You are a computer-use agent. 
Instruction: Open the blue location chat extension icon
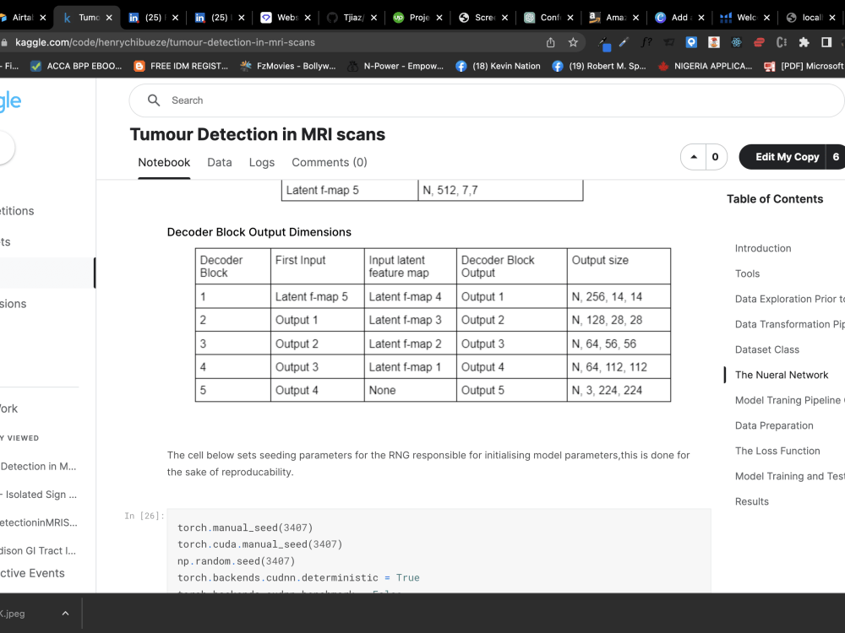[691, 42]
